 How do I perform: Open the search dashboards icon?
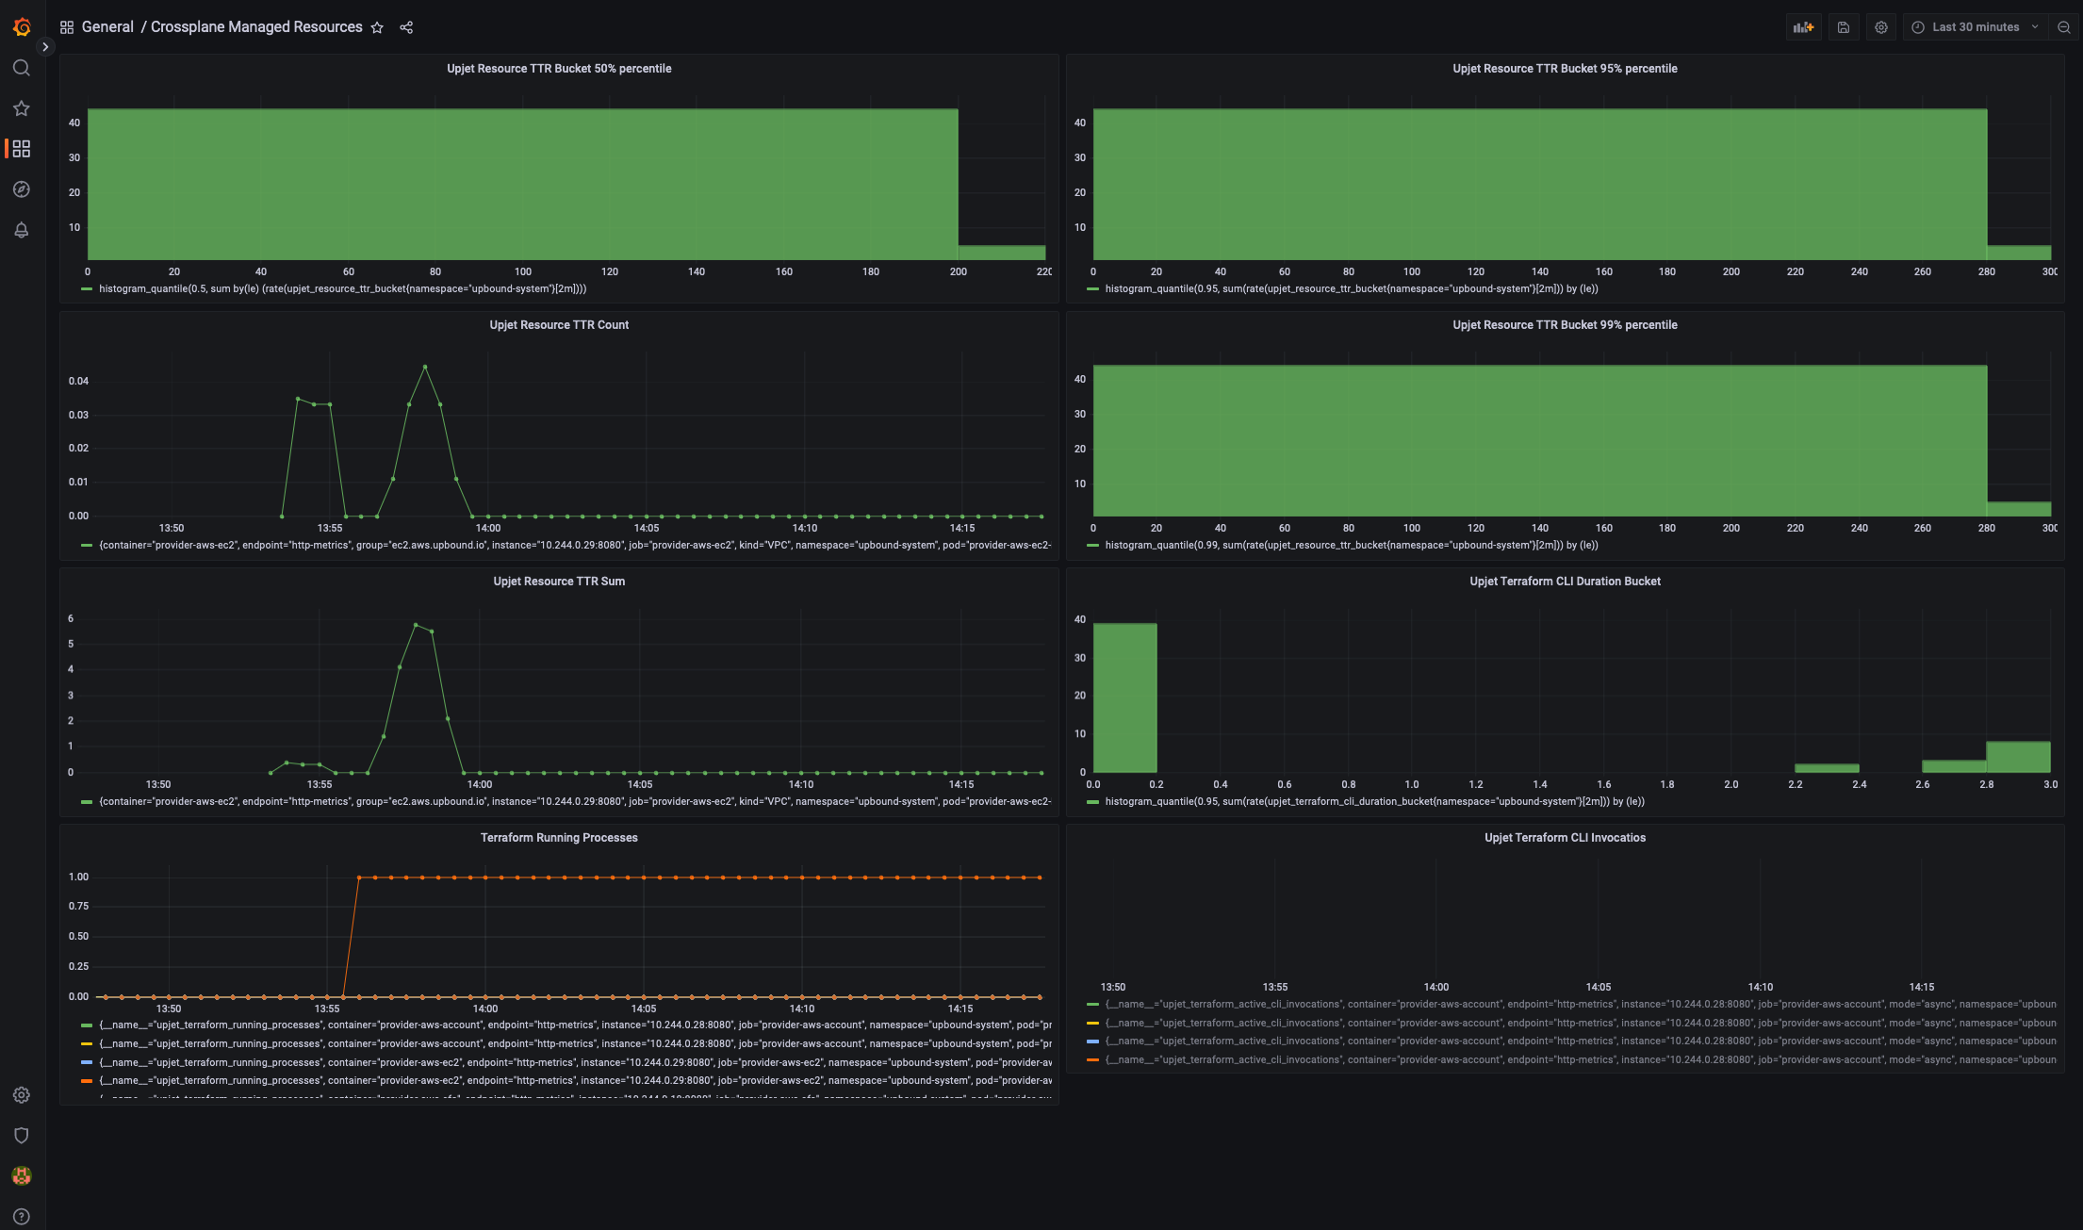[22, 68]
